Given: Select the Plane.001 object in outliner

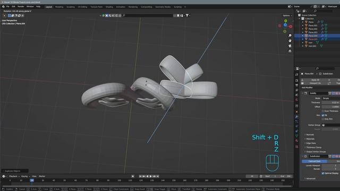Looking at the screenshot, I should point(313,25).
